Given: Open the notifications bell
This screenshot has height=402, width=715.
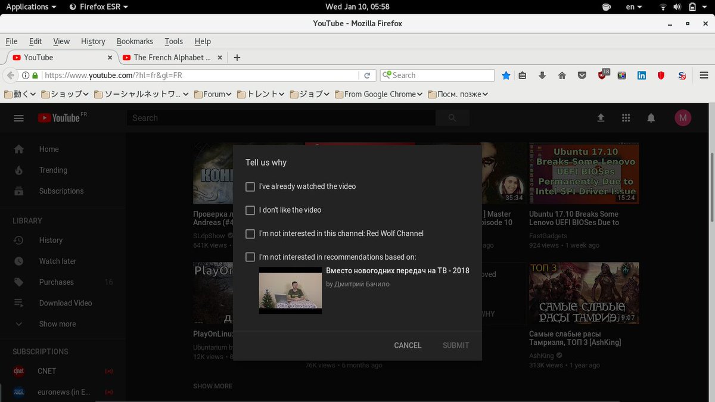Looking at the screenshot, I should 651,118.
